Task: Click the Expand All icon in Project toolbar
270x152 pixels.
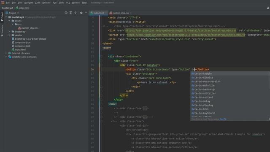Action: point(71,13)
